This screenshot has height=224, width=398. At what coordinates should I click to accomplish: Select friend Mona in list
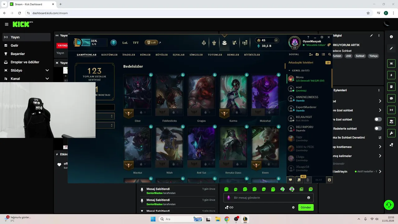tap(309, 79)
